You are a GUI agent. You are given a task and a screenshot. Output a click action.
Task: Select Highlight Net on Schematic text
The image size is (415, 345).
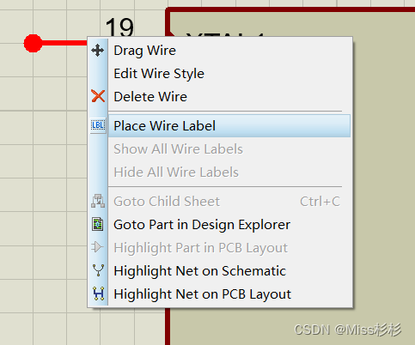point(199,271)
